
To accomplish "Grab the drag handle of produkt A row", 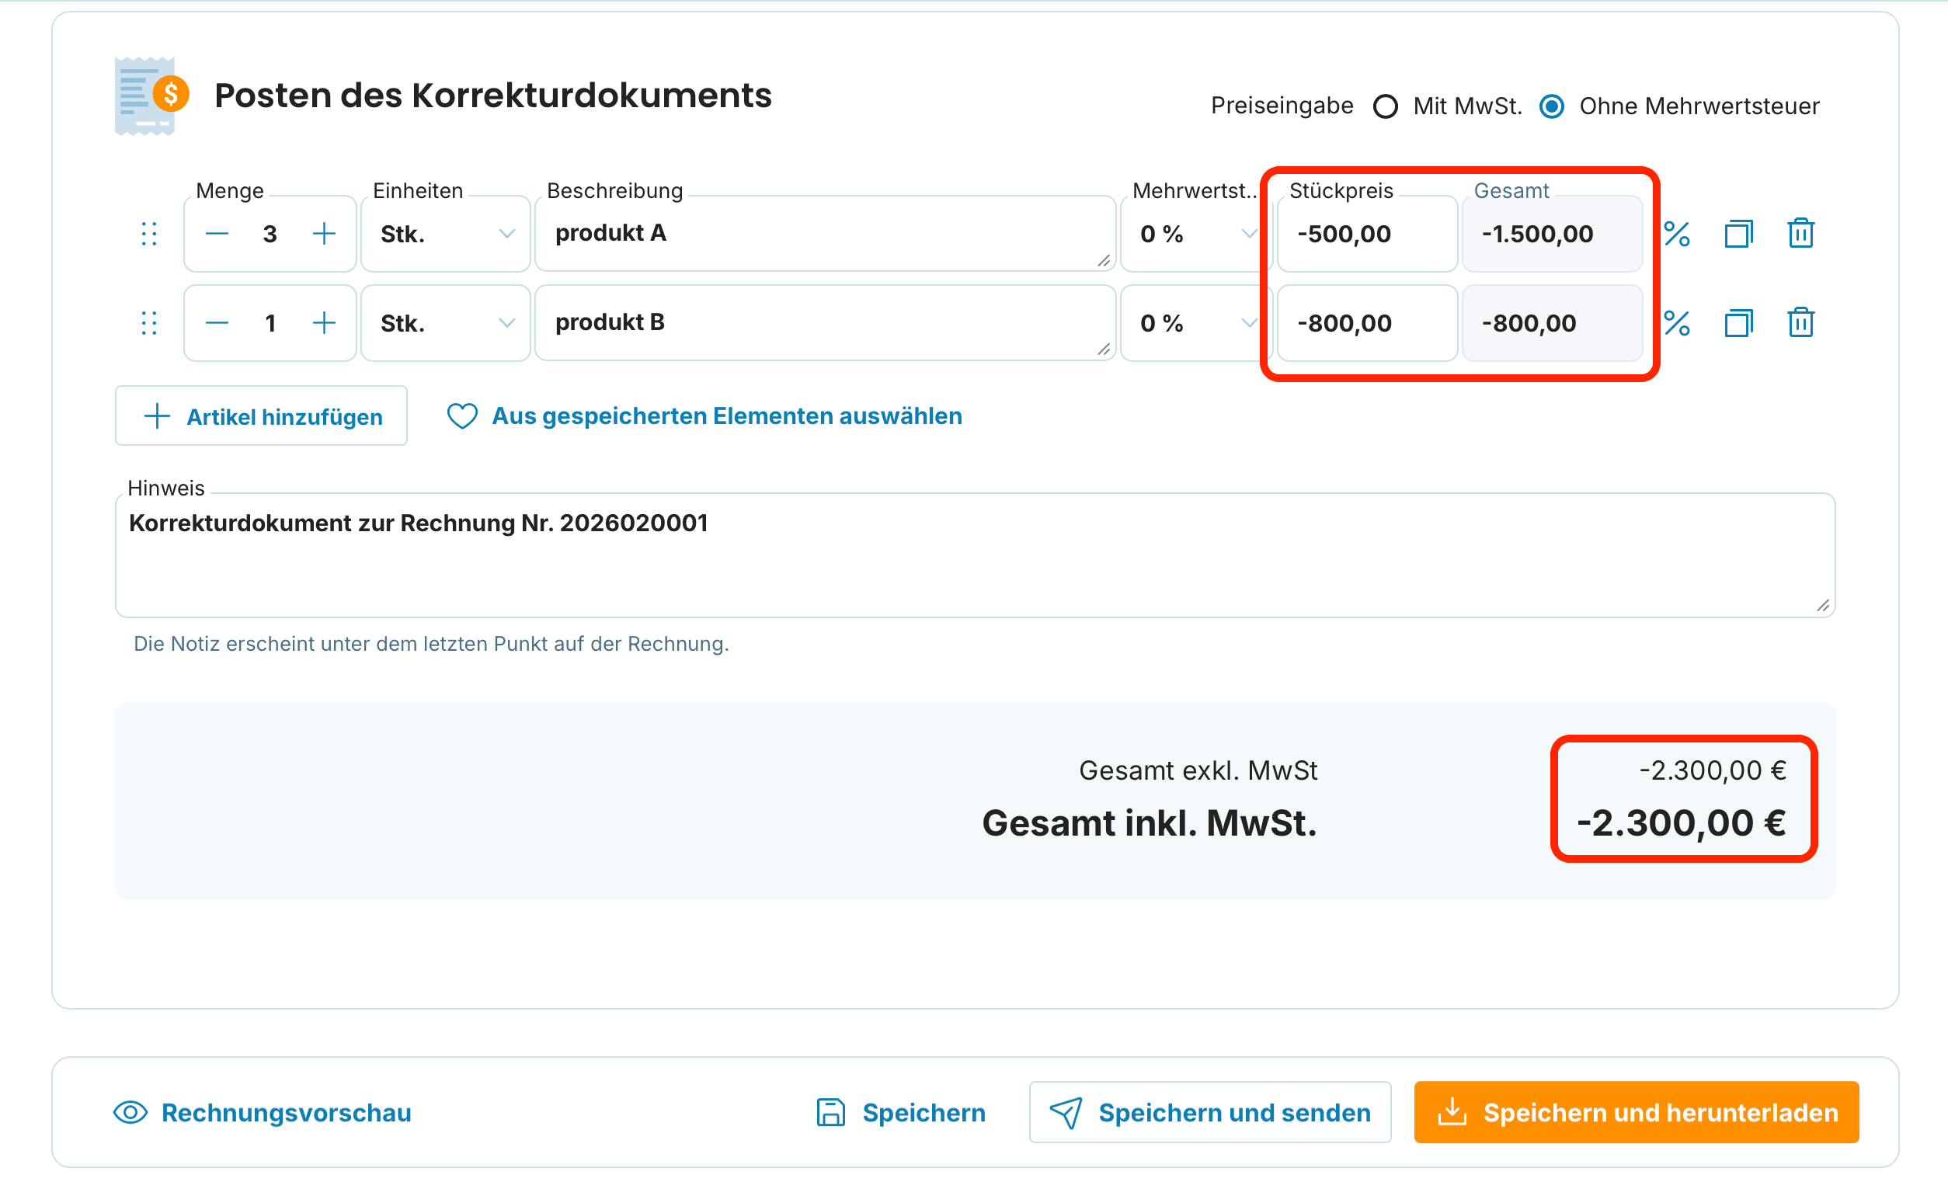I will coord(149,234).
